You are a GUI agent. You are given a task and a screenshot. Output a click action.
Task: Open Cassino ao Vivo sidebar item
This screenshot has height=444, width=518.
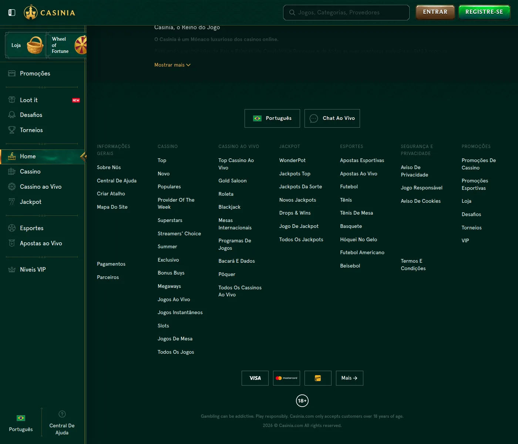click(x=43, y=186)
